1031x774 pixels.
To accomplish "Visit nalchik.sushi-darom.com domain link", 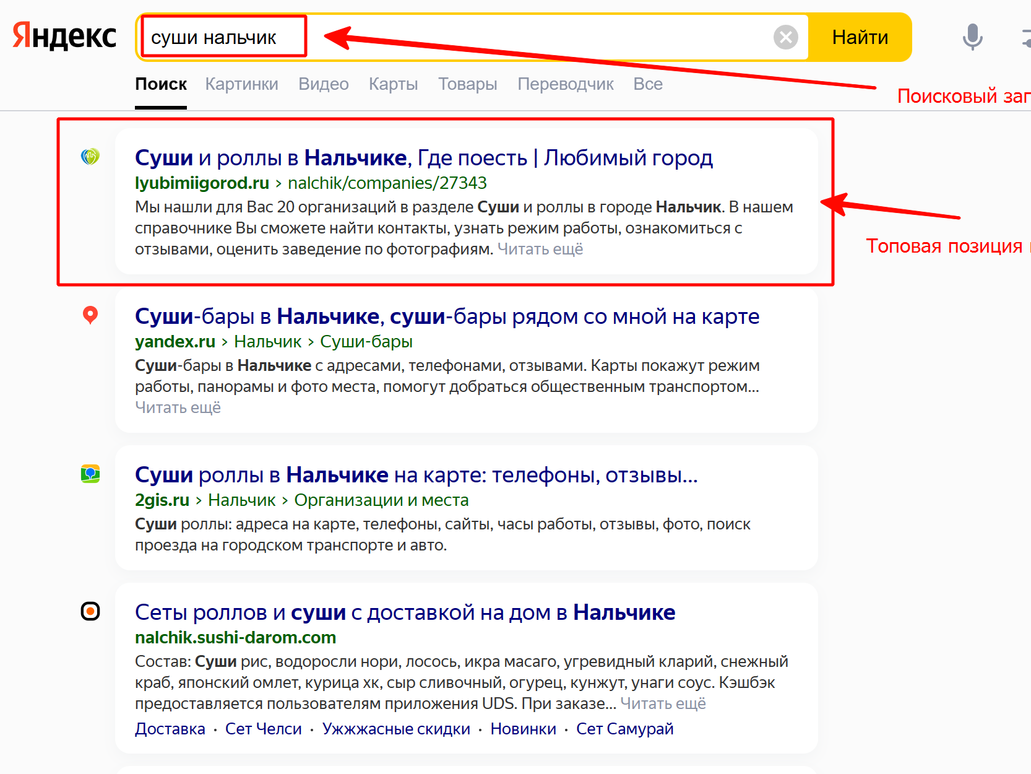I will [236, 638].
